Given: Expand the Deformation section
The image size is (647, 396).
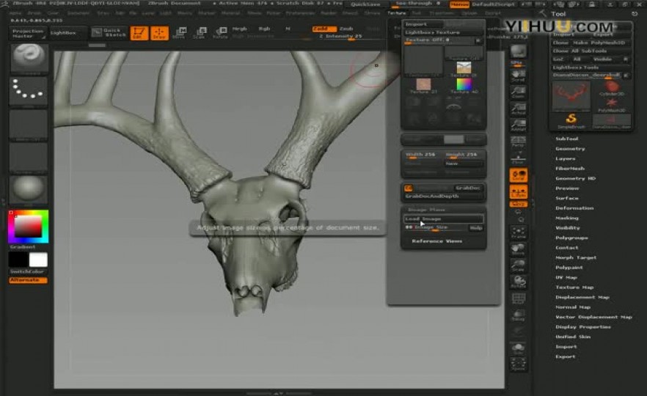Looking at the screenshot, I should click(x=574, y=208).
